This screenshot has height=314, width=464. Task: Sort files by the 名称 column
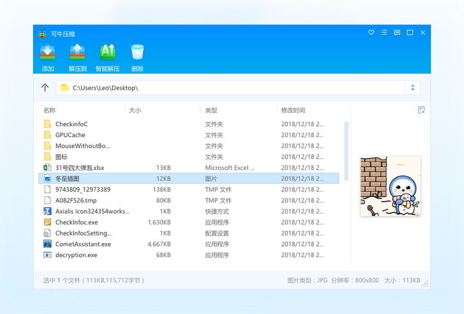pyautogui.click(x=49, y=110)
